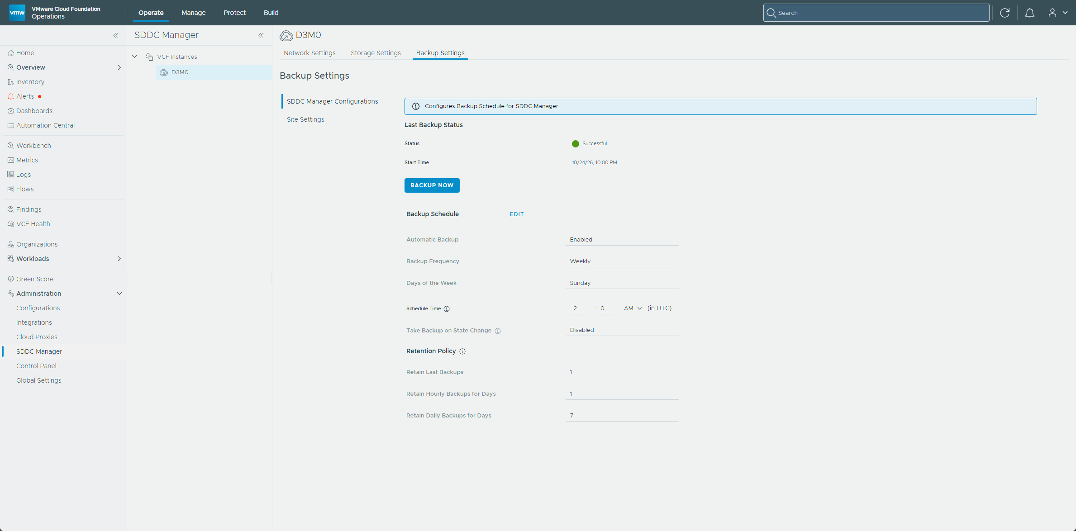The height and width of the screenshot is (531, 1076).
Task: Click EDIT next to Backup Schedule
Action: click(517, 214)
